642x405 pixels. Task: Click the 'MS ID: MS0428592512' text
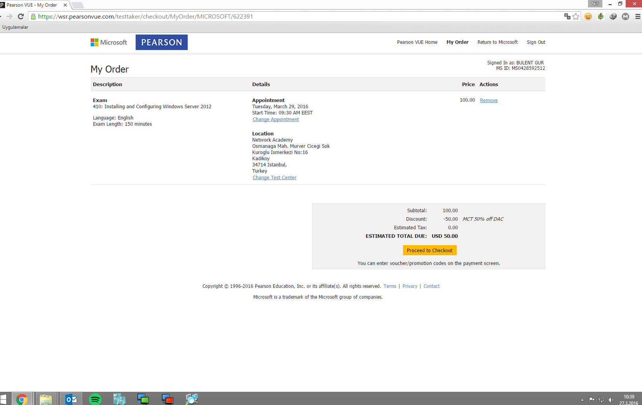pos(520,68)
